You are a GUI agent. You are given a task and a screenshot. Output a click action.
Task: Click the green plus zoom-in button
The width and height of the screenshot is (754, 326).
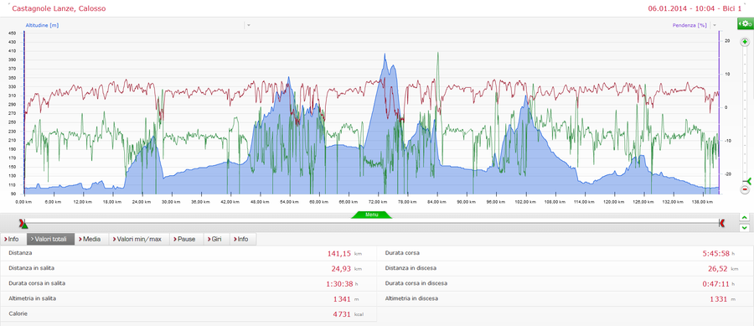(x=746, y=42)
